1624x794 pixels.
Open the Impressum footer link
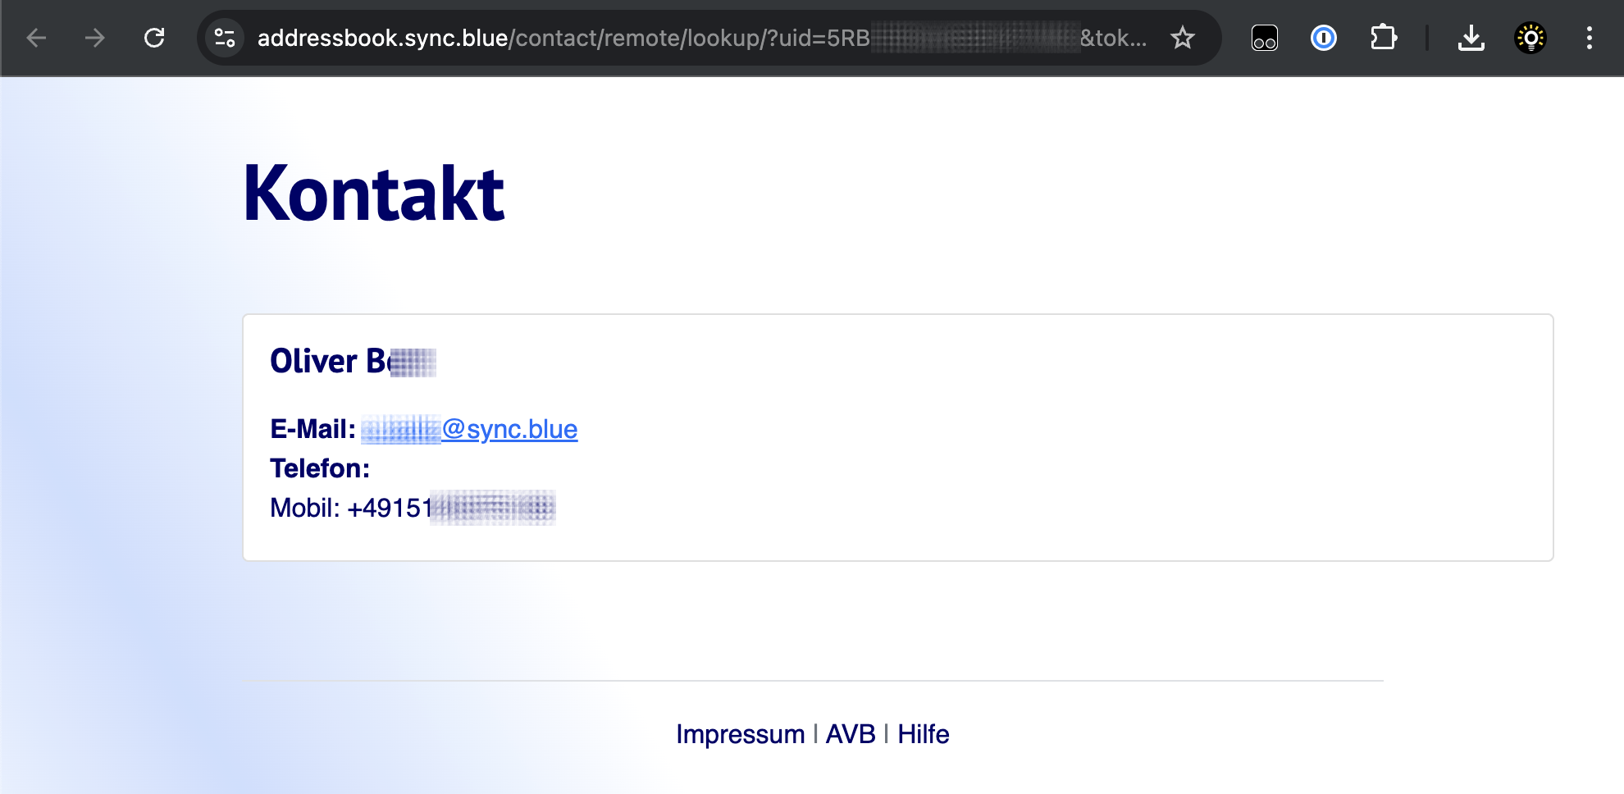coord(740,734)
